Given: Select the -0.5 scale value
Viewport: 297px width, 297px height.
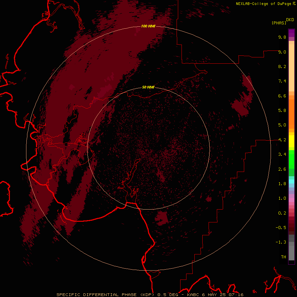Looking at the screenshot, I should pos(281,228).
